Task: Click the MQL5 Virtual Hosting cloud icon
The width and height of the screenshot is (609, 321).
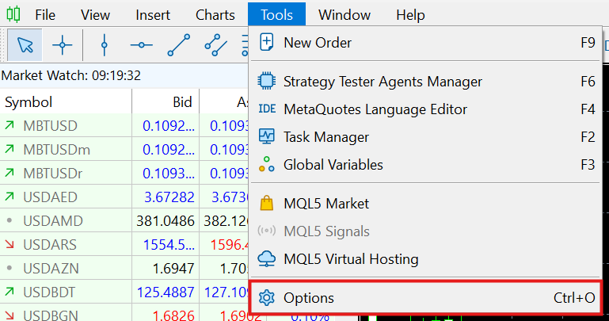Action: point(266,258)
